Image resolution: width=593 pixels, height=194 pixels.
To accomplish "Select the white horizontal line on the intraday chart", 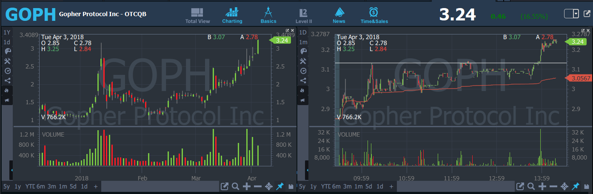I will pyautogui.click(x=451, y=63).
